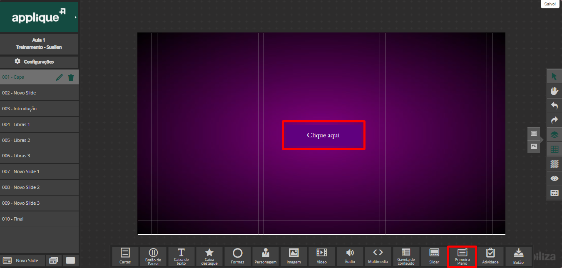Viewport: 562px width, 268px height.
Task: Insert a Slider element
Action: point(434,256)
